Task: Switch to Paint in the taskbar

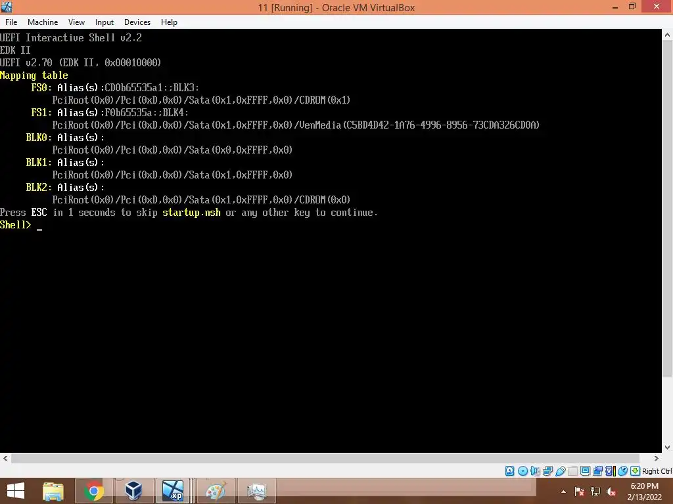Action: pos(216,491)
